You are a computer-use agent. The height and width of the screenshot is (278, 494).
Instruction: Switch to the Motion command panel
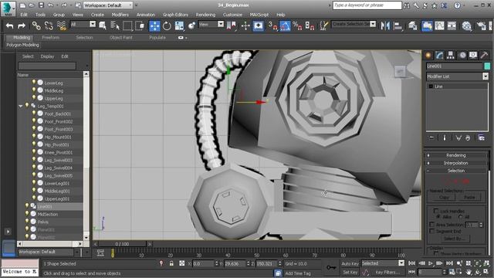(x=462, y=56)
